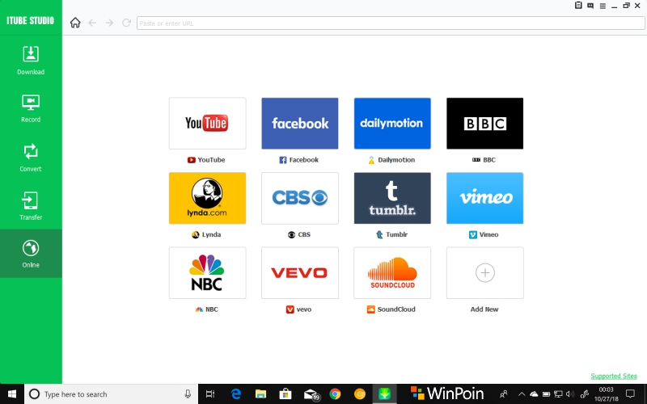Open the Vimeo site tile
The width and height of the screenshot is (647, 404).
tap(484, 198)
